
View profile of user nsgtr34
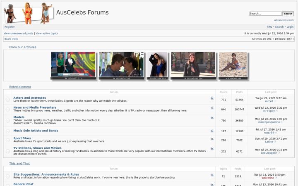[x=269, y=133]
